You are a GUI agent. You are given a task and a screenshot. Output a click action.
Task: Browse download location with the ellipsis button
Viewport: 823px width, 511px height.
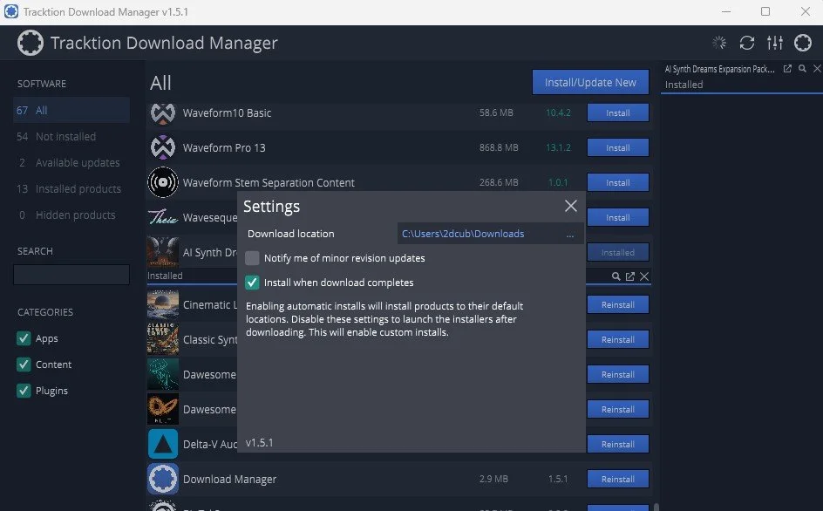pyautogui.click(x=570, y=235)
